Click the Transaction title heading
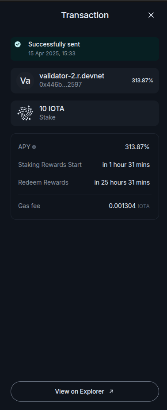Image resolution: width=167 pixels, height=410 pixels. 85,15
